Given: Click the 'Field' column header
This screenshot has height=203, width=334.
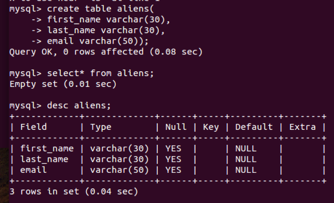Looking at the screenshot, I should pos(34,127).
